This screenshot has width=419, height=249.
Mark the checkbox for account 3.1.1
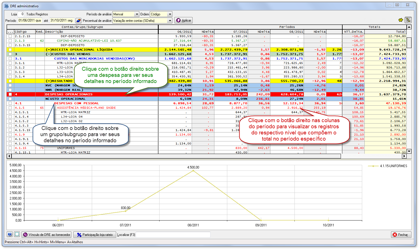point(10,63)
